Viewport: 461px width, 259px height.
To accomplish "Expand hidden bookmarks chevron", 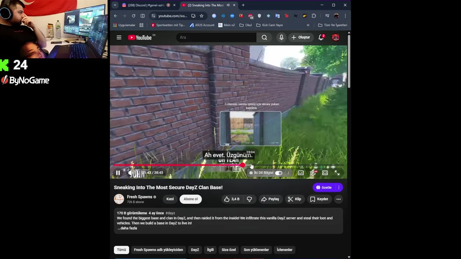I will (308, 25).
